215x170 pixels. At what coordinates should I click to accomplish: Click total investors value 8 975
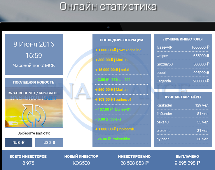(28, 163)
